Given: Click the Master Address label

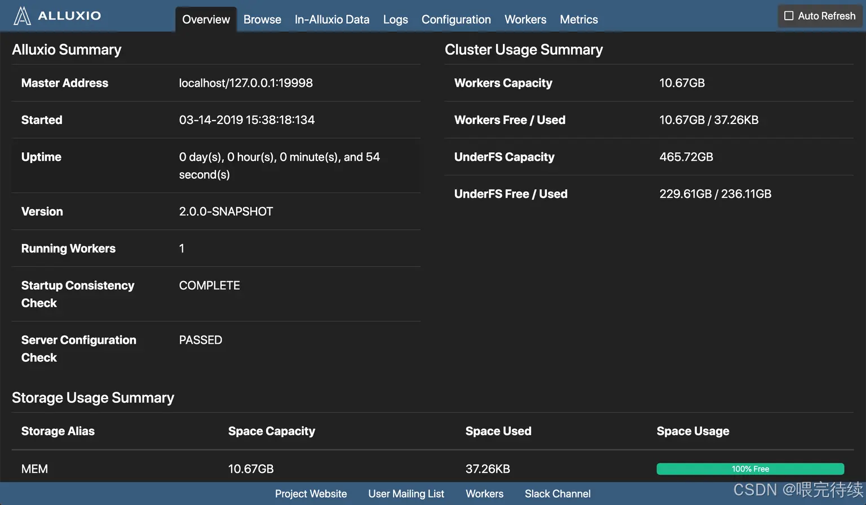Looking at the screenshot, I should point(65,83).
